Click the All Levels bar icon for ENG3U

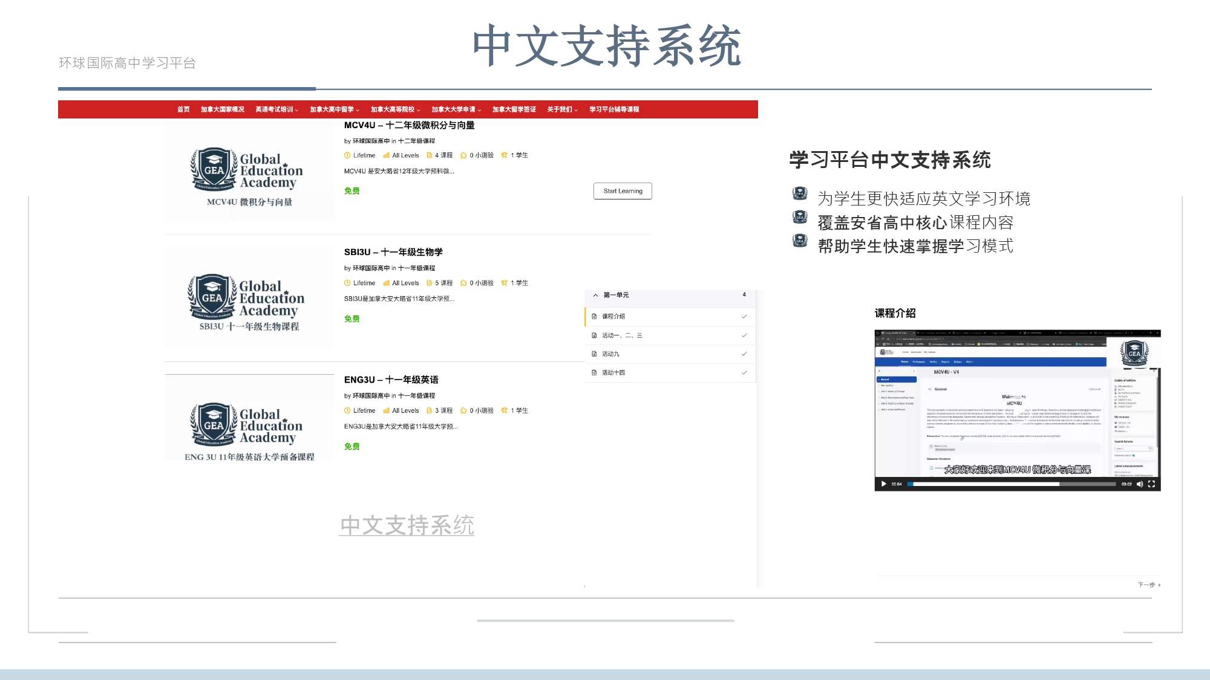[386, 410]
